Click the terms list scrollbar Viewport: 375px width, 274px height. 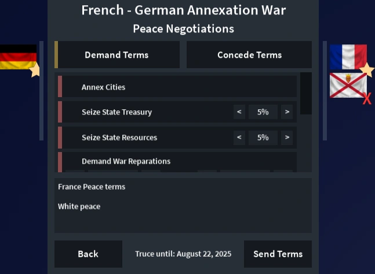pyautogui.click(x=305, y=94)
